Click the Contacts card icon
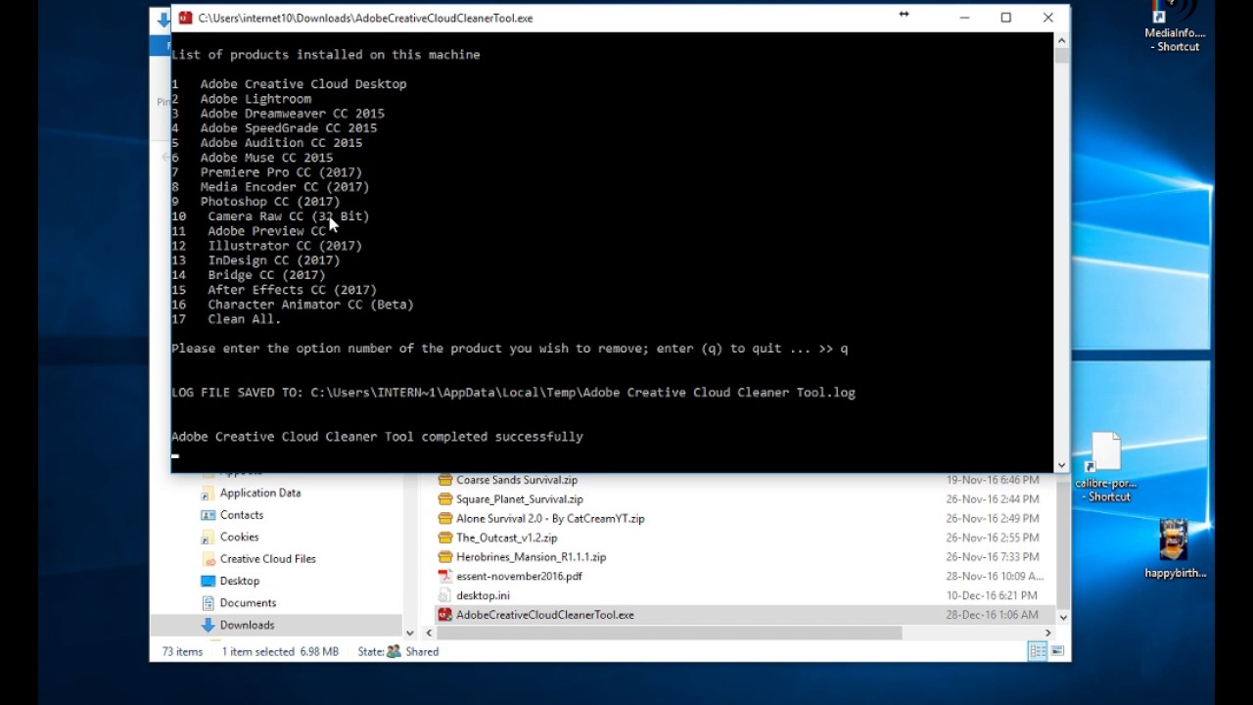This screenshot has height=705, width=1253. point(208,515)
